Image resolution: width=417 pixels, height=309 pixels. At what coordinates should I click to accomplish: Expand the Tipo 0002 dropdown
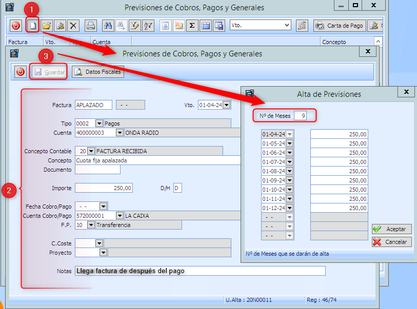[x=99, y=123]
